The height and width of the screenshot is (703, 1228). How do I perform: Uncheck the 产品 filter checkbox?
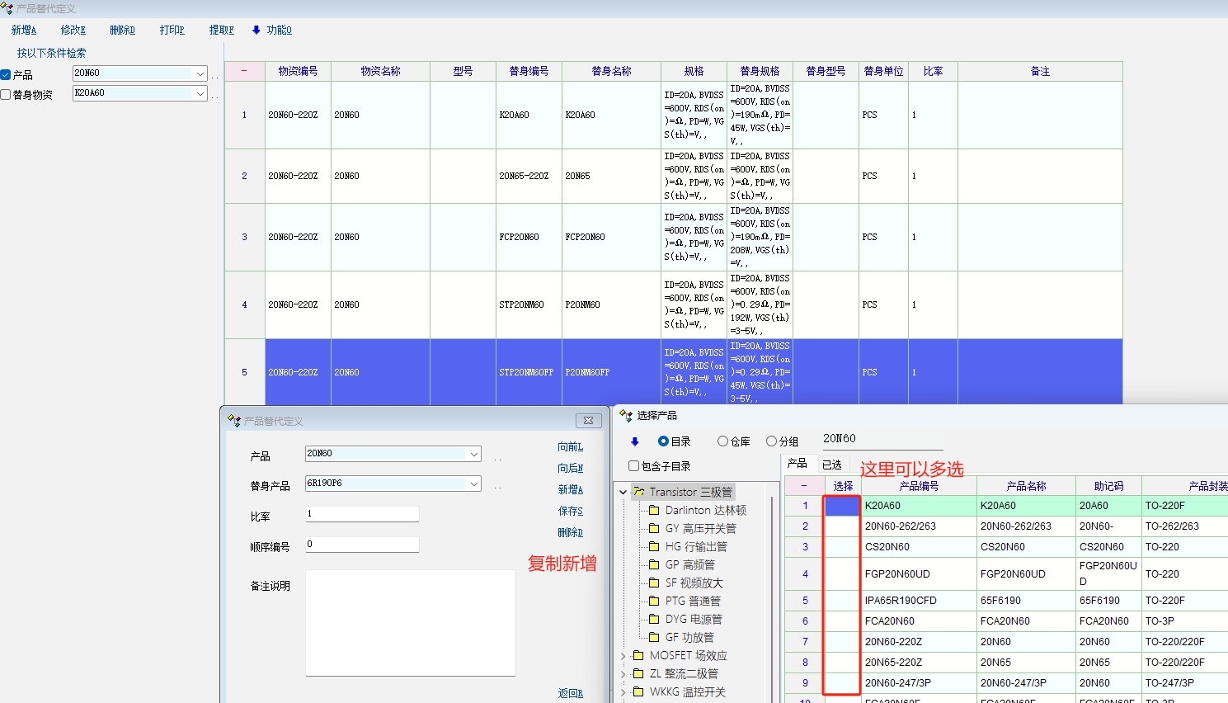pyautogui.click(x=6, y=74)
